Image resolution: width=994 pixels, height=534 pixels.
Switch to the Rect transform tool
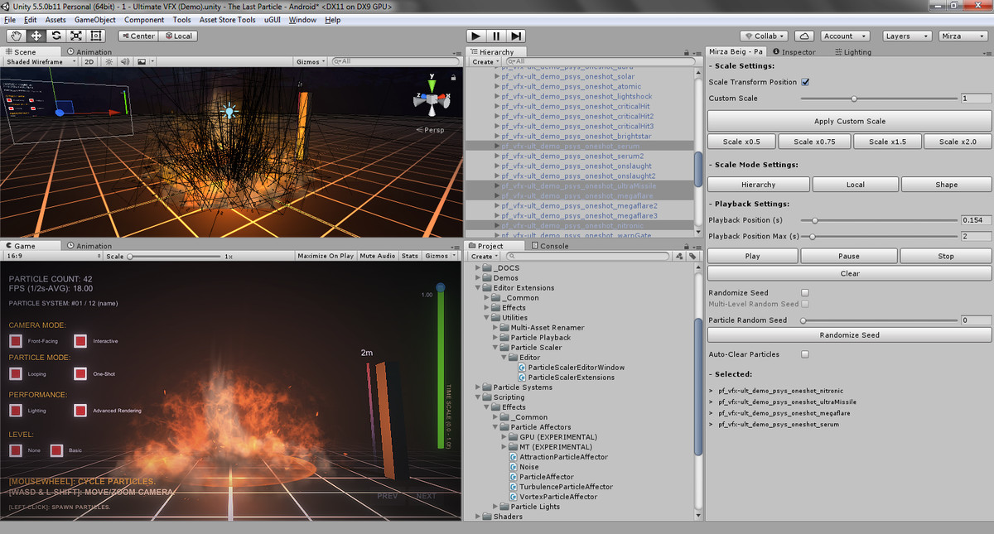click(95, 36)
